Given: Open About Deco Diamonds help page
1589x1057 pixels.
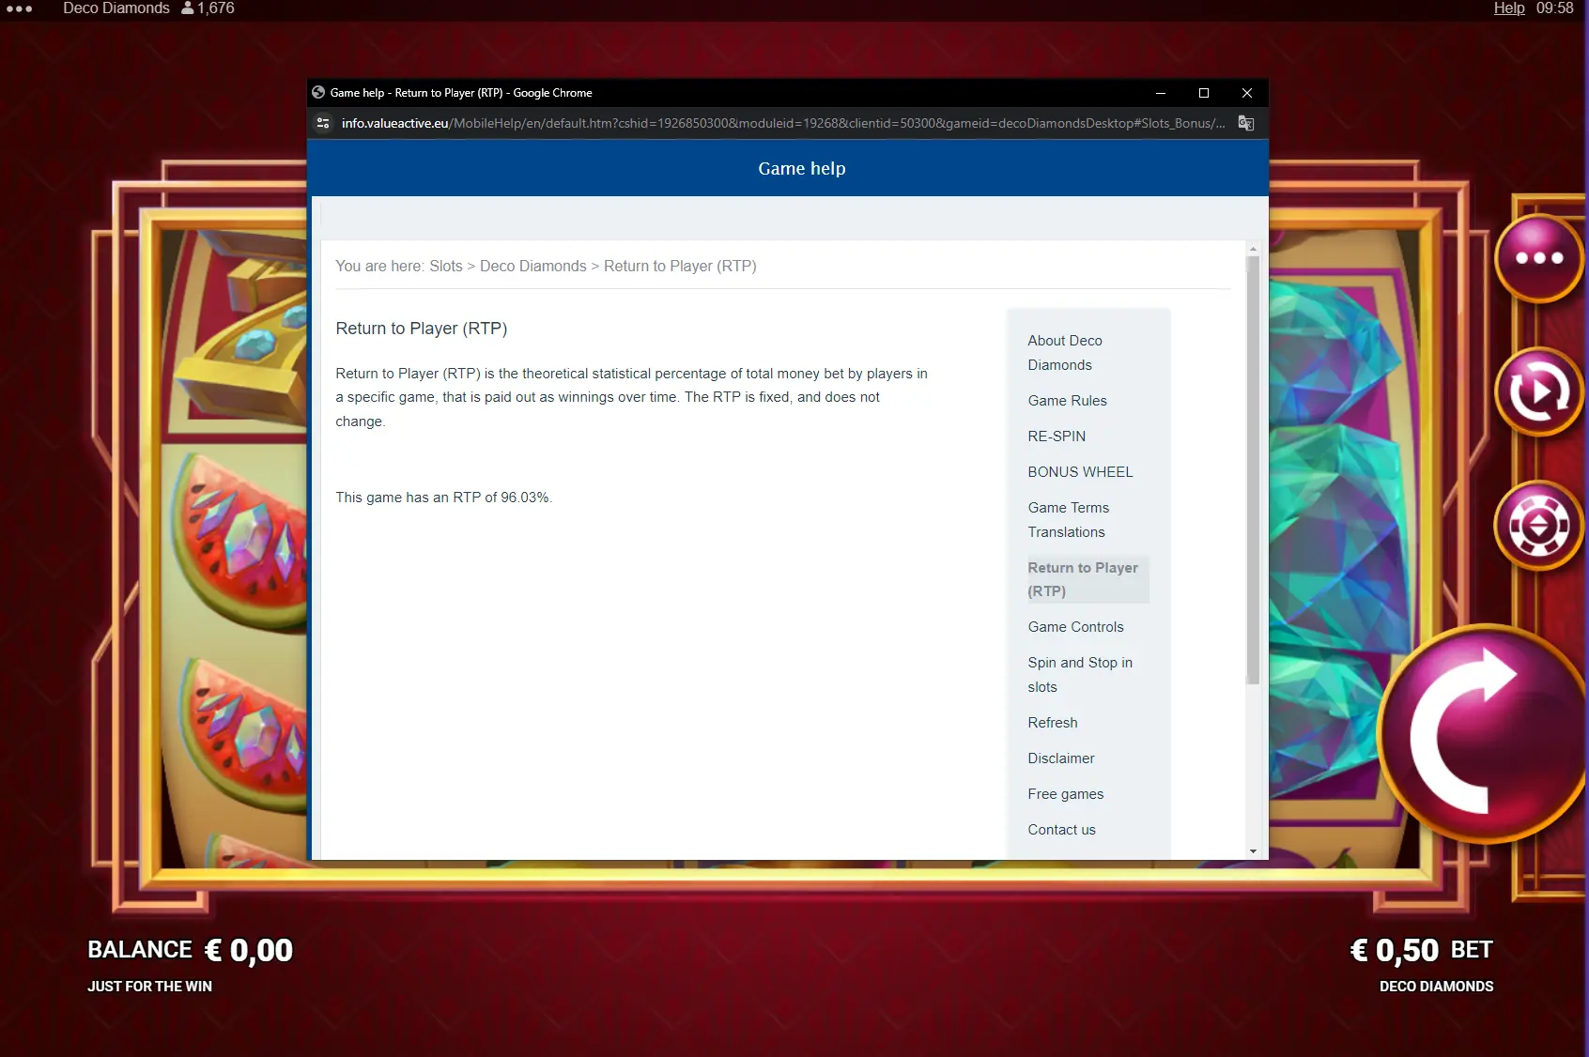Looking at the screenshot, I should [x=1065, y=353].
